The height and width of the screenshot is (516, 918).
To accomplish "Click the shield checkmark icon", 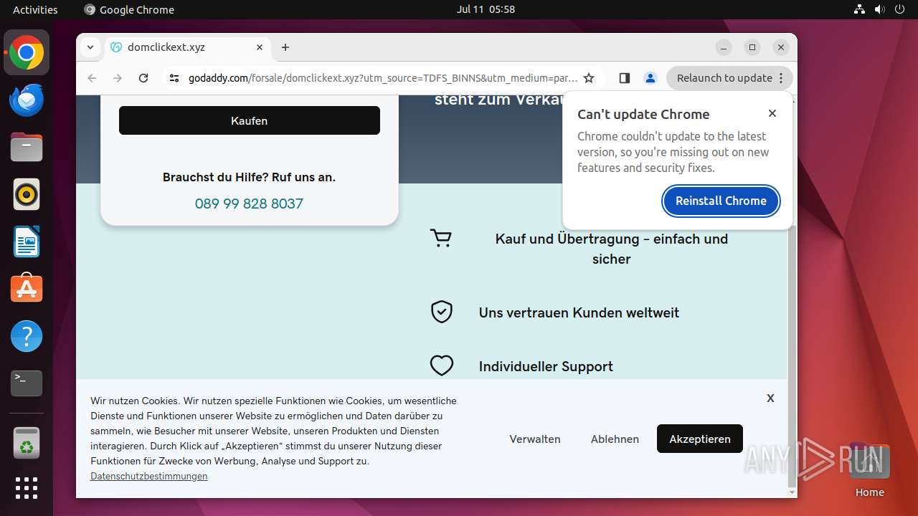I will click(441, 312).
